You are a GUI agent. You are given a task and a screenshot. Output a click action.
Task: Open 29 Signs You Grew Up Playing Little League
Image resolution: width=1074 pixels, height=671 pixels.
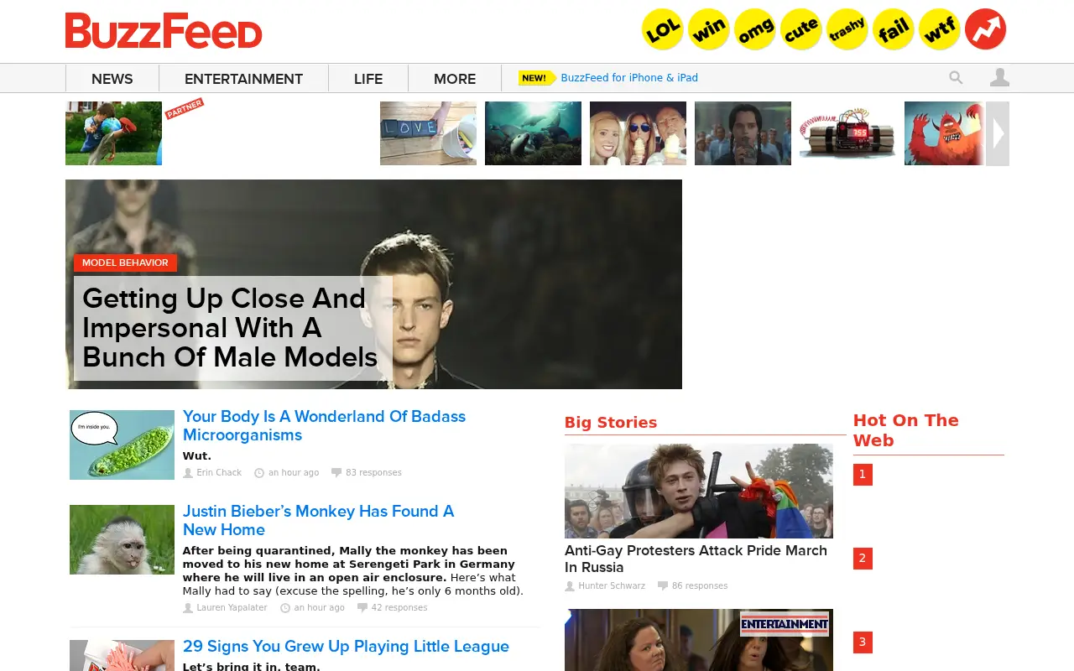pyautogui.click(x=346, y=646)
